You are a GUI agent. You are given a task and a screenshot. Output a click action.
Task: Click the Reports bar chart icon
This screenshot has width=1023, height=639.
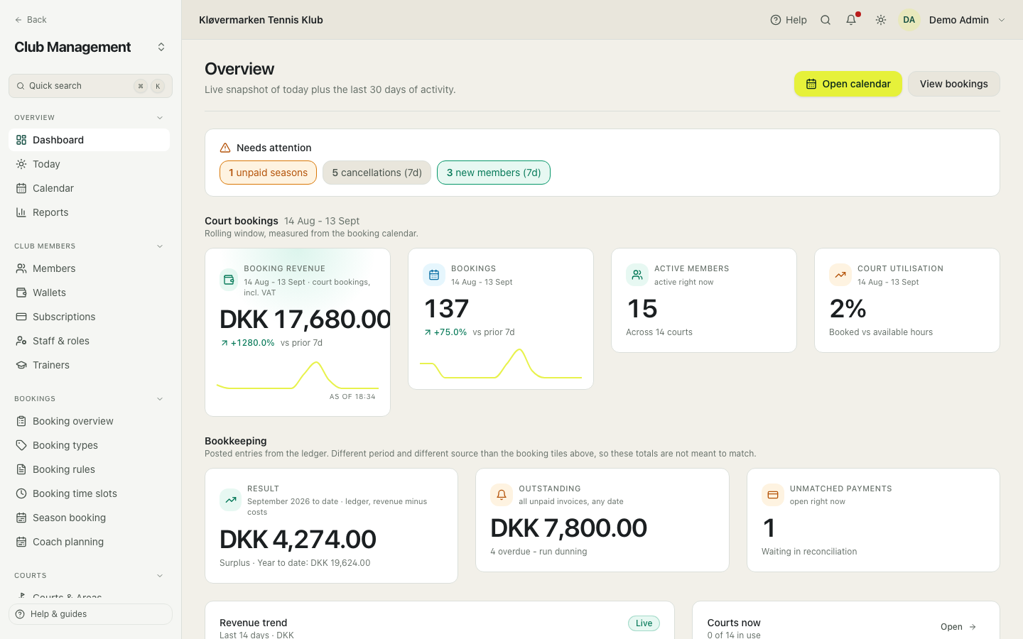click(21, 212)
